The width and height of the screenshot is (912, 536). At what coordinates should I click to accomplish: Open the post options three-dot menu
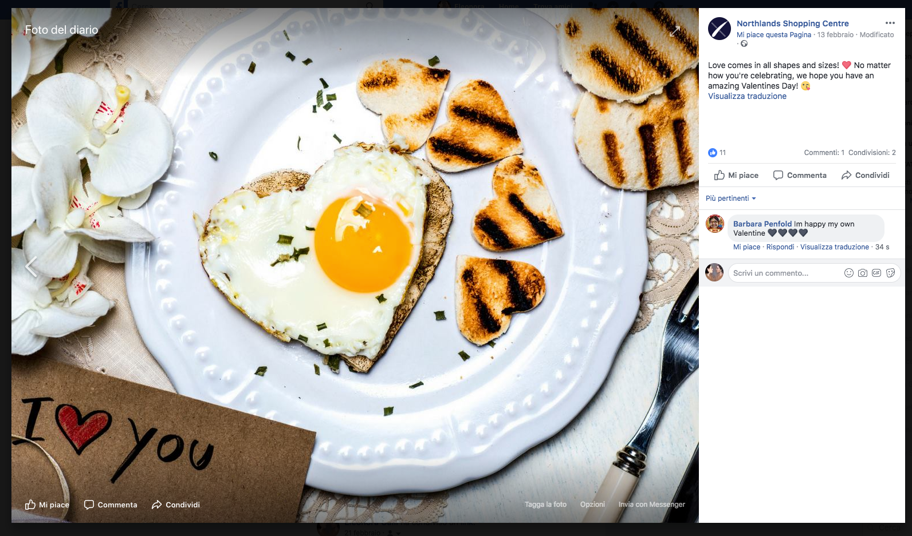click(x=890, y=23)
